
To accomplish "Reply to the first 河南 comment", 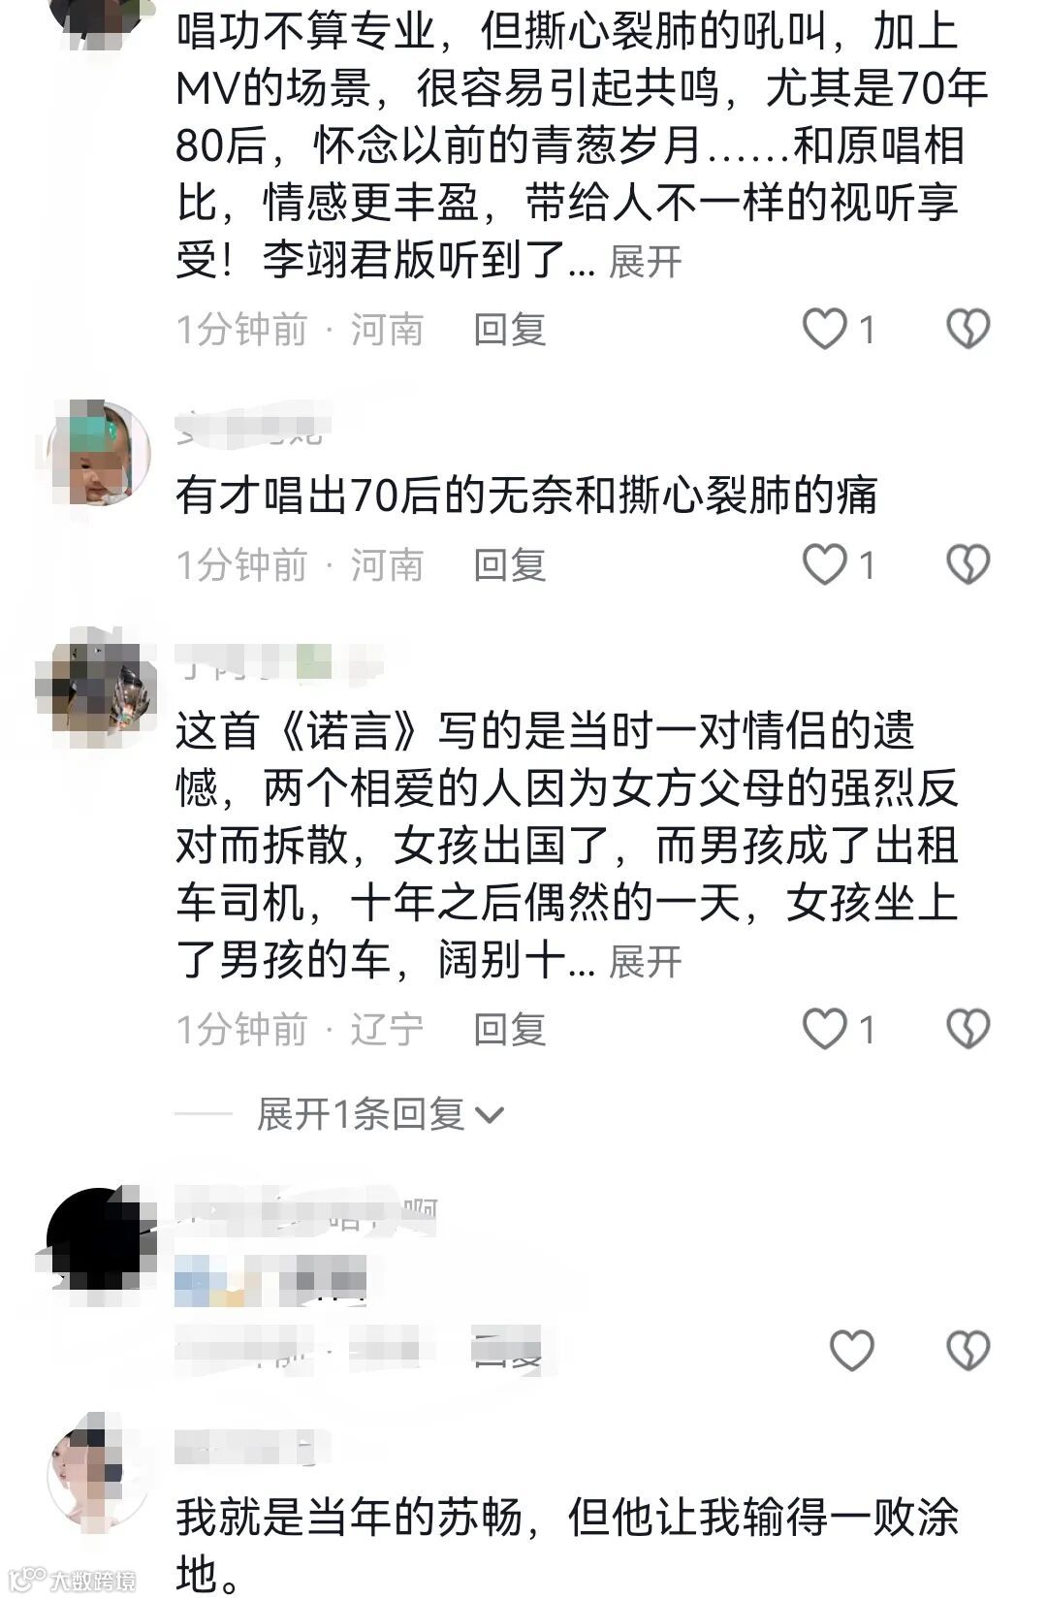I will click(x=510, y=330).
